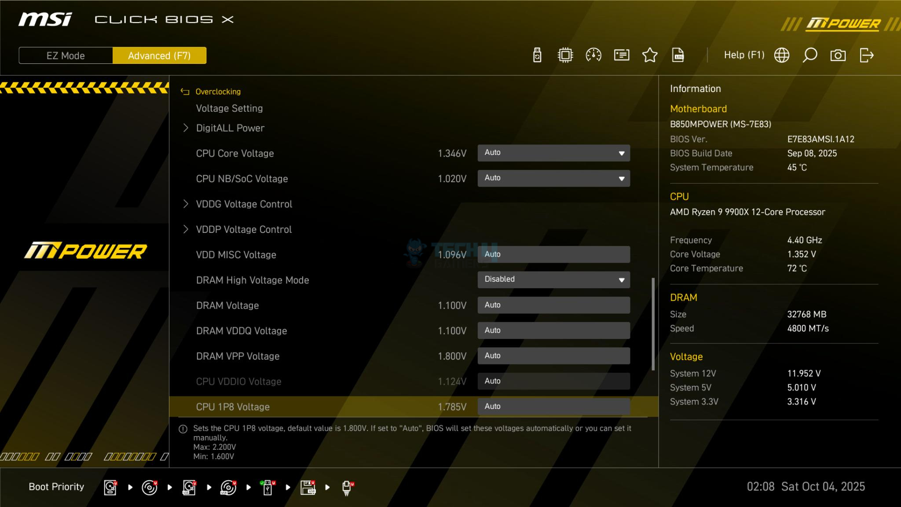Go back via the Overcocking breadcrumb
This screenshot has width=901, height=507.
pyautogui.click(x=217, y=92)
